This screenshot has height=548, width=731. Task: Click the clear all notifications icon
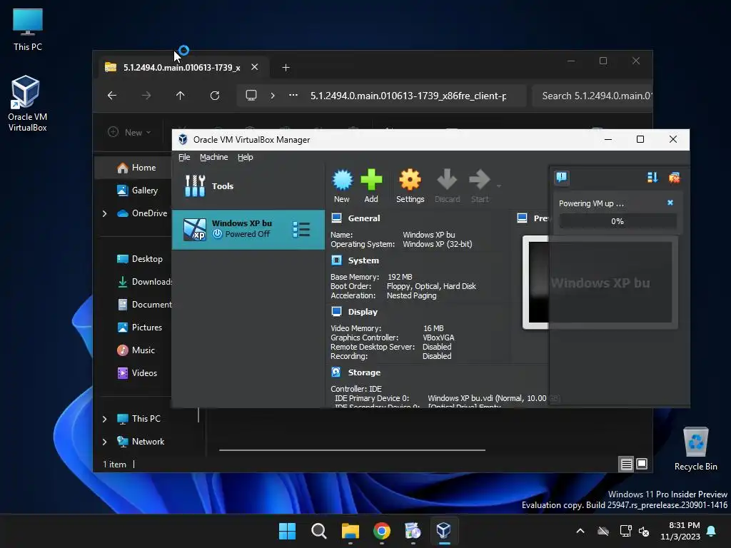point(674,177)
